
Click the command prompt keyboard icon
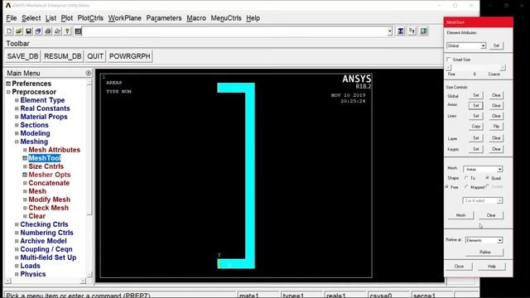[78, 31]
